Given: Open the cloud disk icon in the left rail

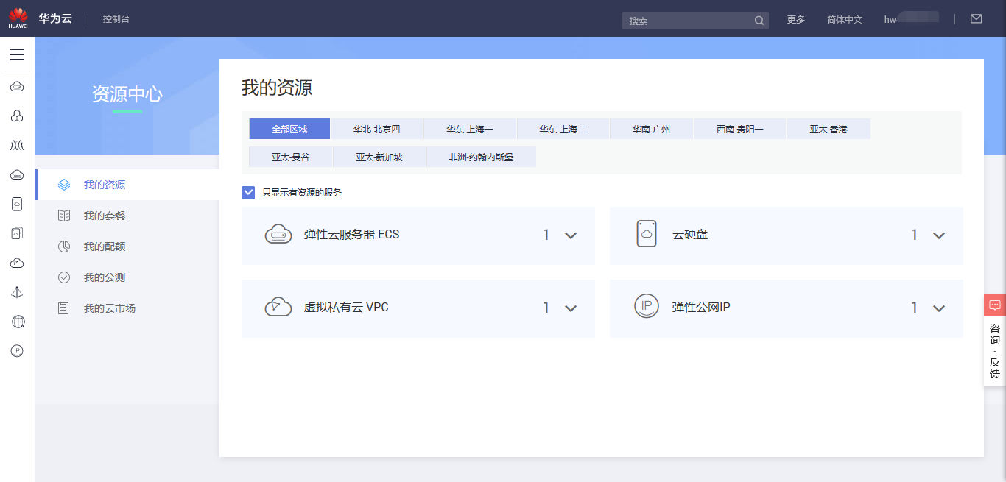Looking at the screenshot, I should click(17, 204).
